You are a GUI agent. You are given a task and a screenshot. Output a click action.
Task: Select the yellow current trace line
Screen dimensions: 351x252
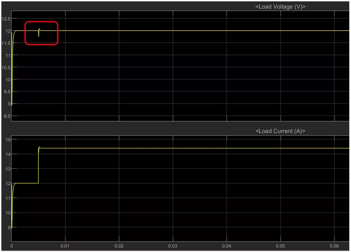170,148
